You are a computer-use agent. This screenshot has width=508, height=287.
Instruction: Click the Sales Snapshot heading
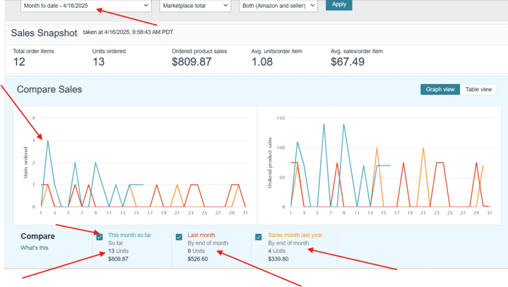(x=44, y=33)
